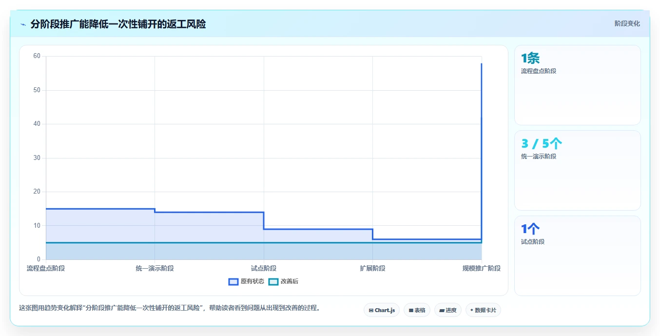Click the blue 原有状态 legend color box
This screenshot has width=660, height=336.
pyautogui.click(x=233, y=281)
